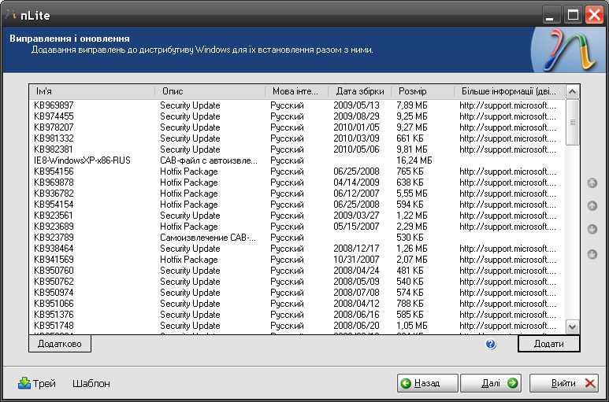Click the Самоизвлечение CAB description cell
Screen dimensions: 609x402
[208, 238]
